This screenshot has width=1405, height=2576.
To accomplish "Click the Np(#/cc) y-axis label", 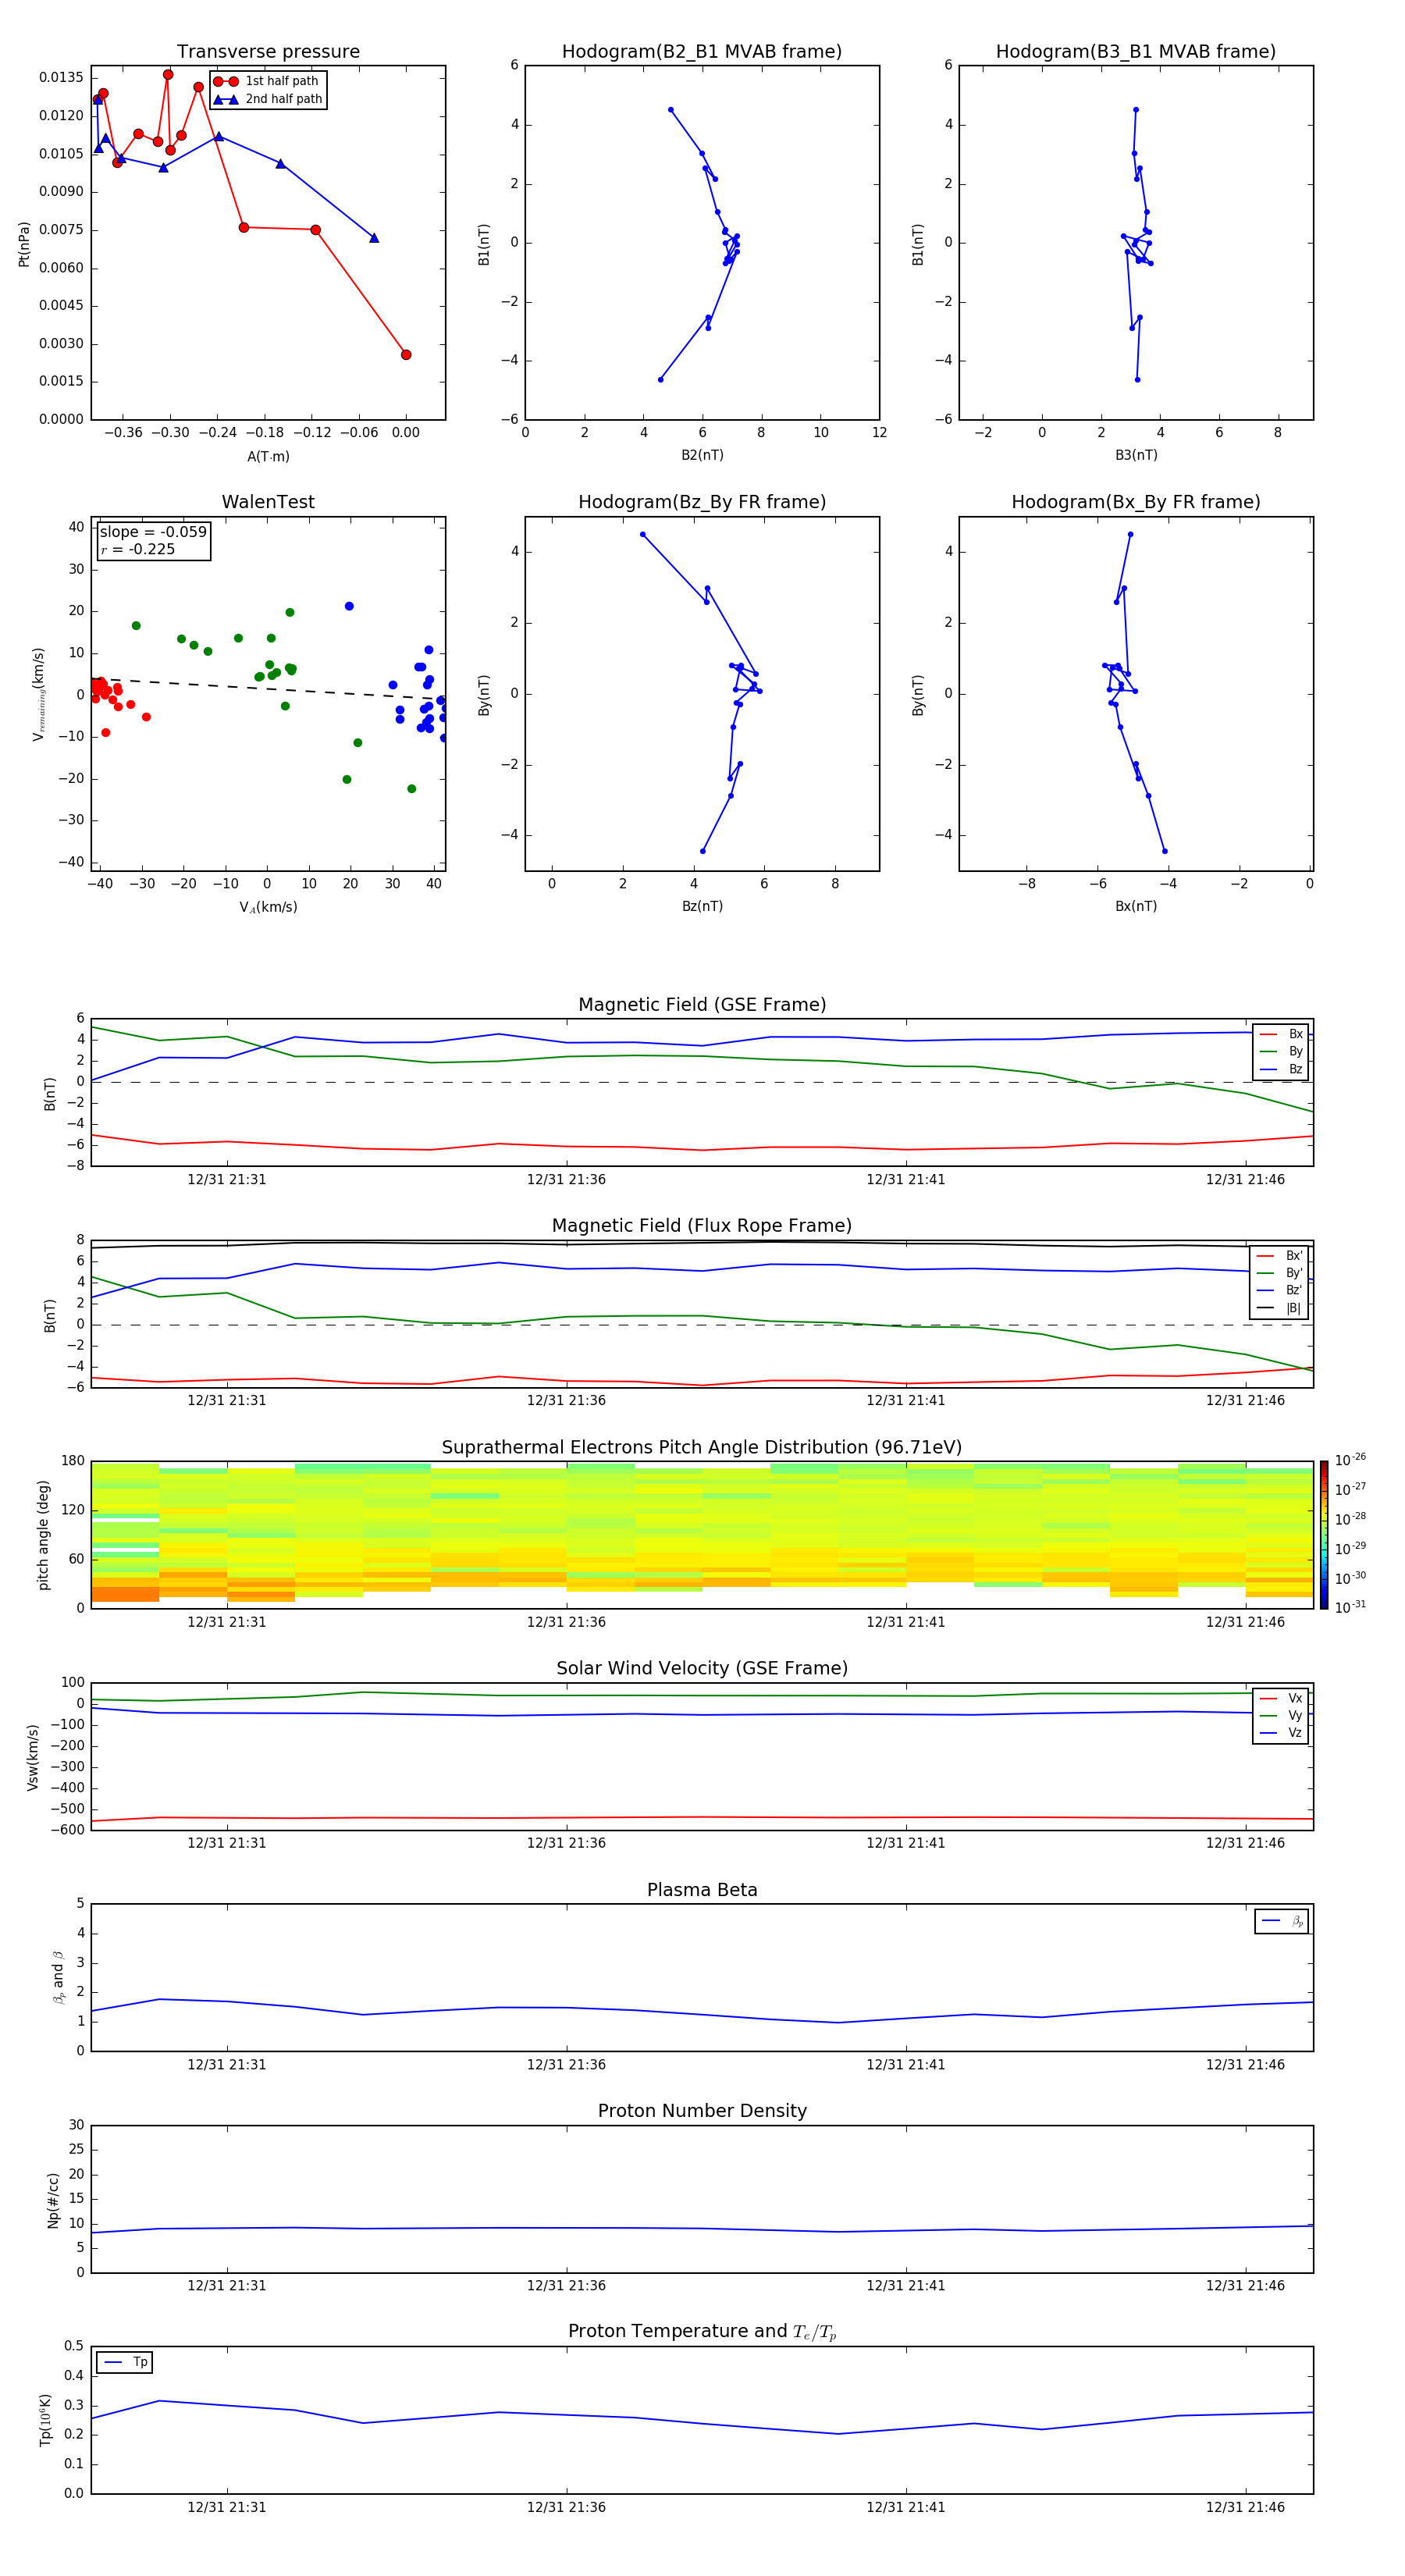I will click(54, 2200).
